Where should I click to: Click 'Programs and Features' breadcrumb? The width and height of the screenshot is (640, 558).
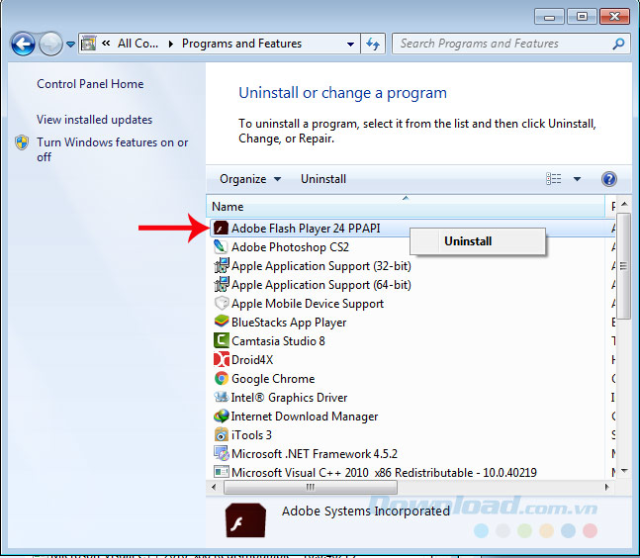[241, 44]
